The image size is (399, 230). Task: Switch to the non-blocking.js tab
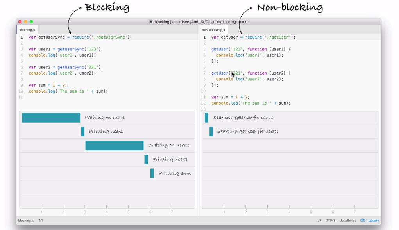pyautogui.click(x=213, y=30)
